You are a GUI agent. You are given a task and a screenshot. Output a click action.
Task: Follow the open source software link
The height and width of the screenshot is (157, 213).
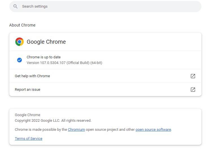(x=153, y=130)
